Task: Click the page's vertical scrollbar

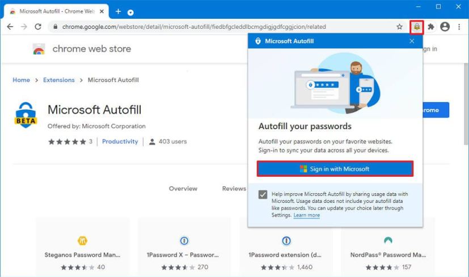Action: (x=466, y=105)
